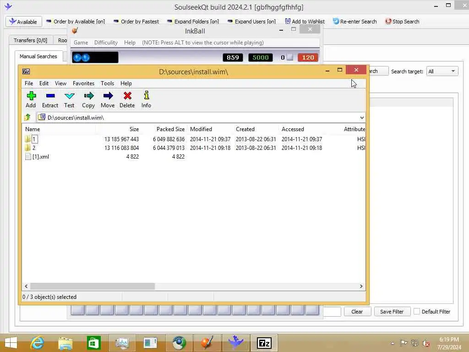This screenshot has height=352, width=469.
Task: Click the Add button in 7-Zip toolbar
Action: coord(31,99)
